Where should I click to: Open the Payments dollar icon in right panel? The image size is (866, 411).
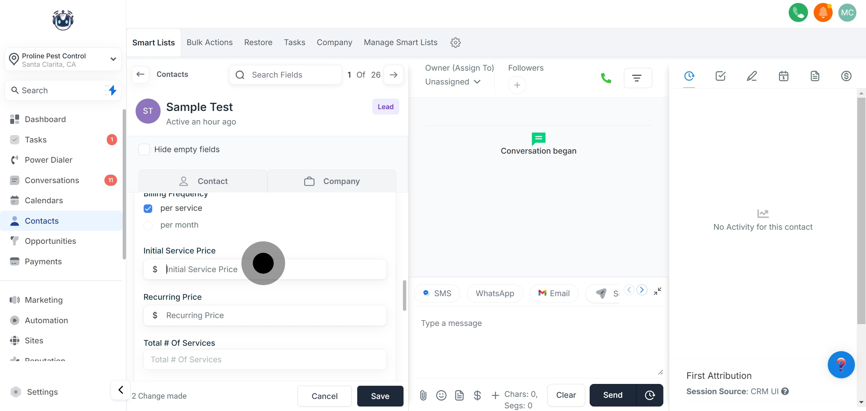click(846, 76)
